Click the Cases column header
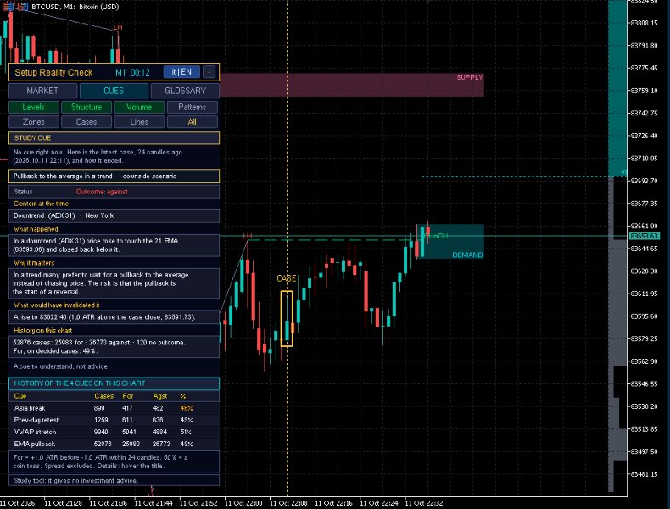670x509 pixels. tap(103, 396)
